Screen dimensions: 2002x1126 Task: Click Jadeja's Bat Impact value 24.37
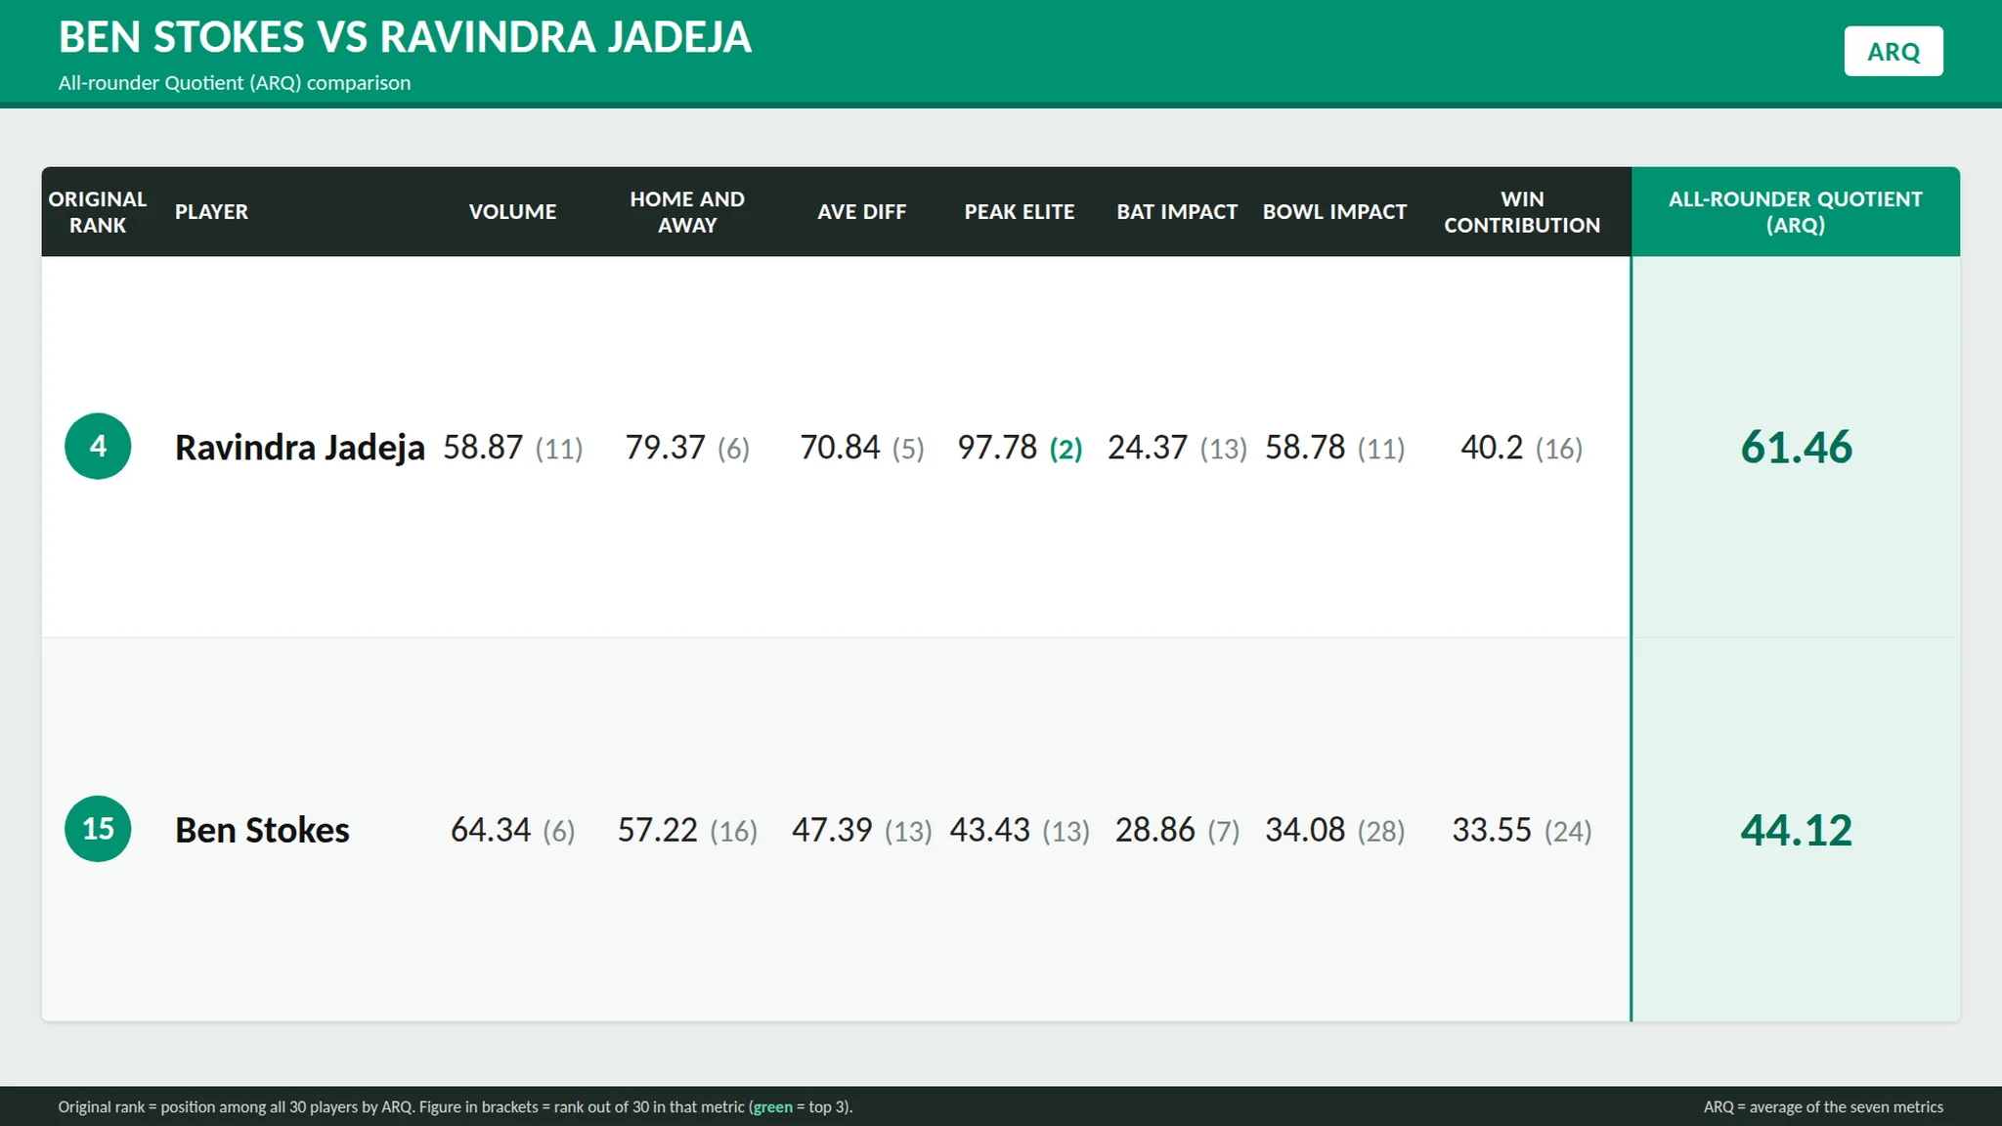coord(1148,447)
